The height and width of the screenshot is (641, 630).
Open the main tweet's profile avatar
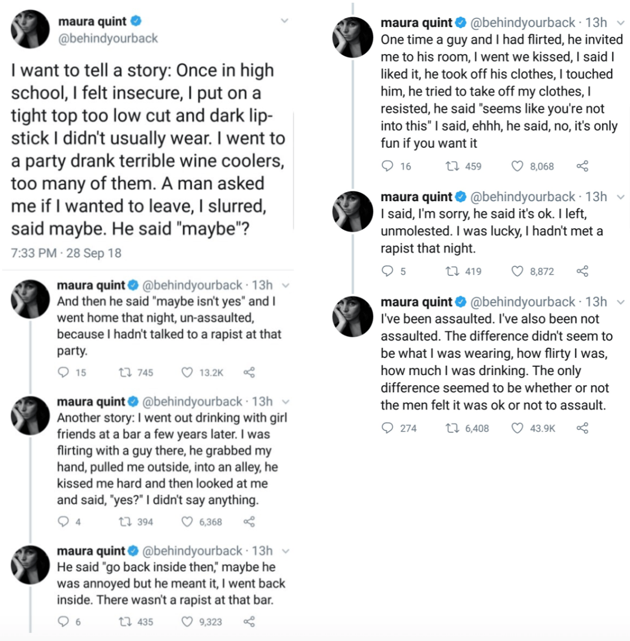pos(31,29)
